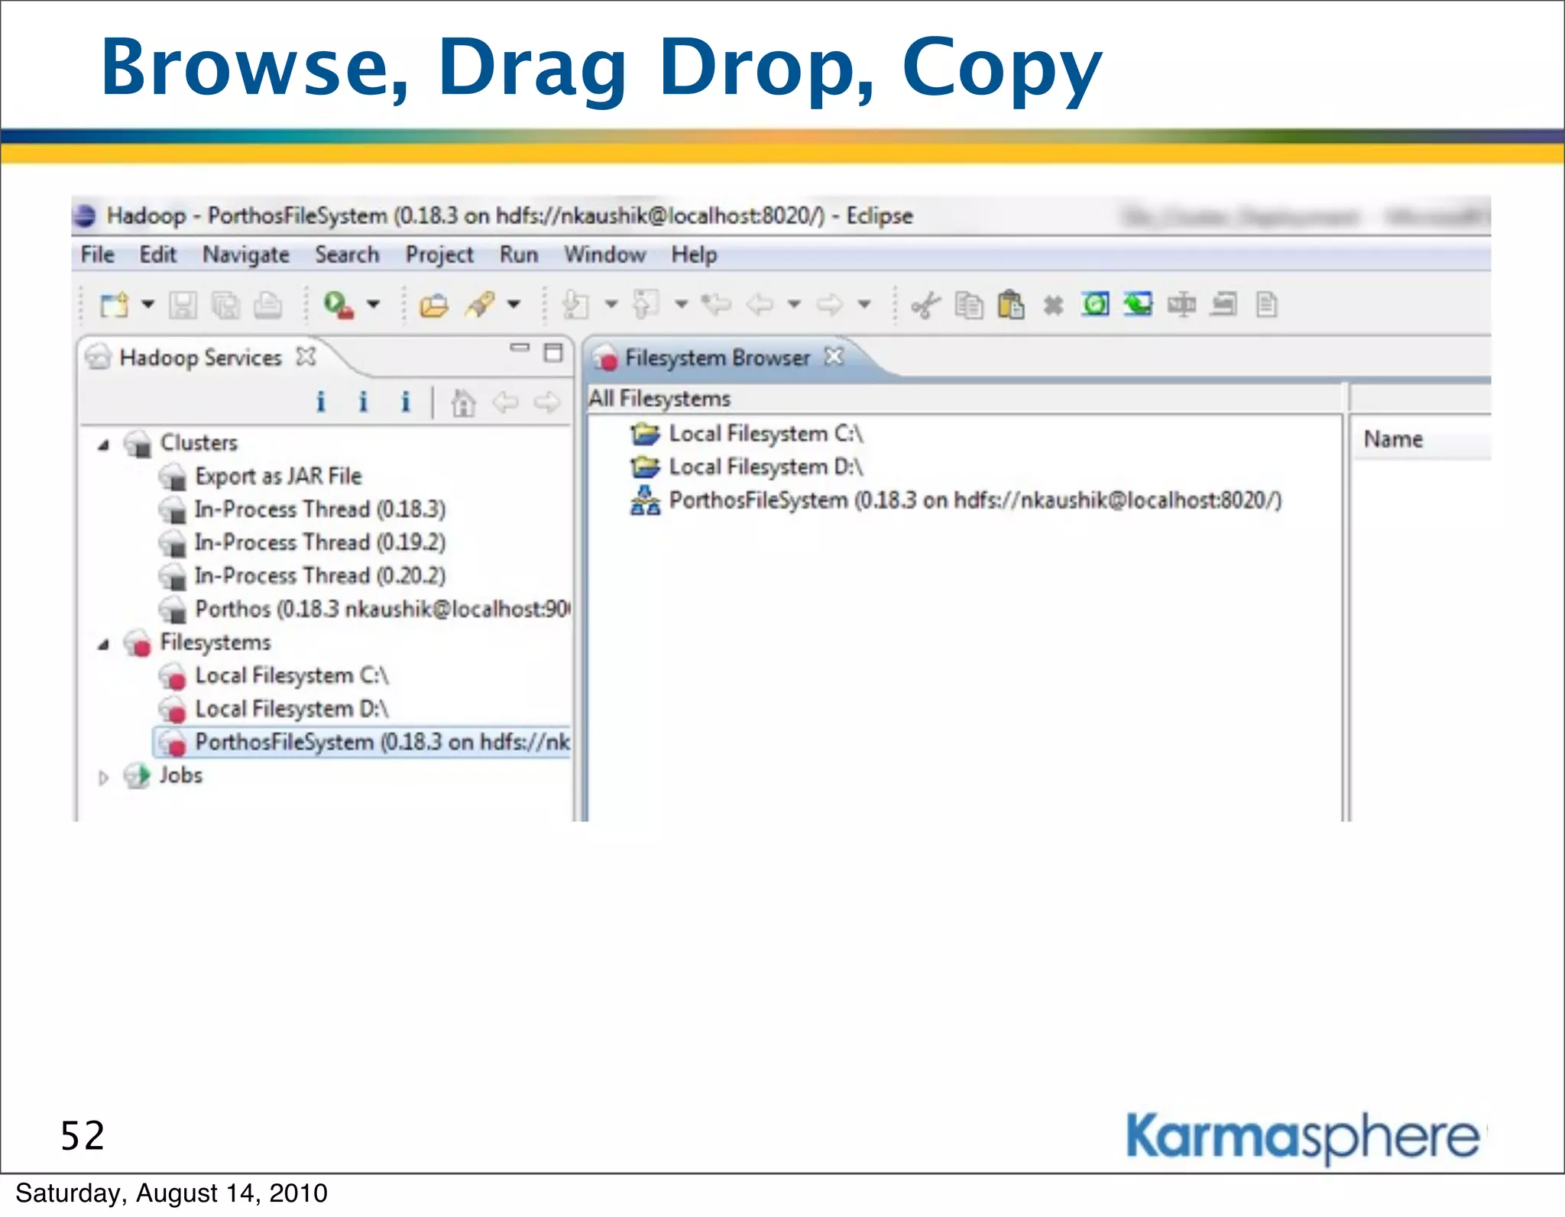Click the Next Annotation toolbar icon
Screen dimensions: 1565x1217
point(575,305)
